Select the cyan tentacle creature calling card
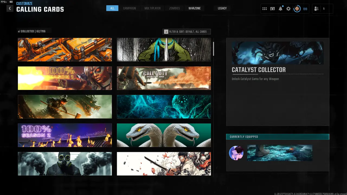The image size is (347, 195). (164, 107)
